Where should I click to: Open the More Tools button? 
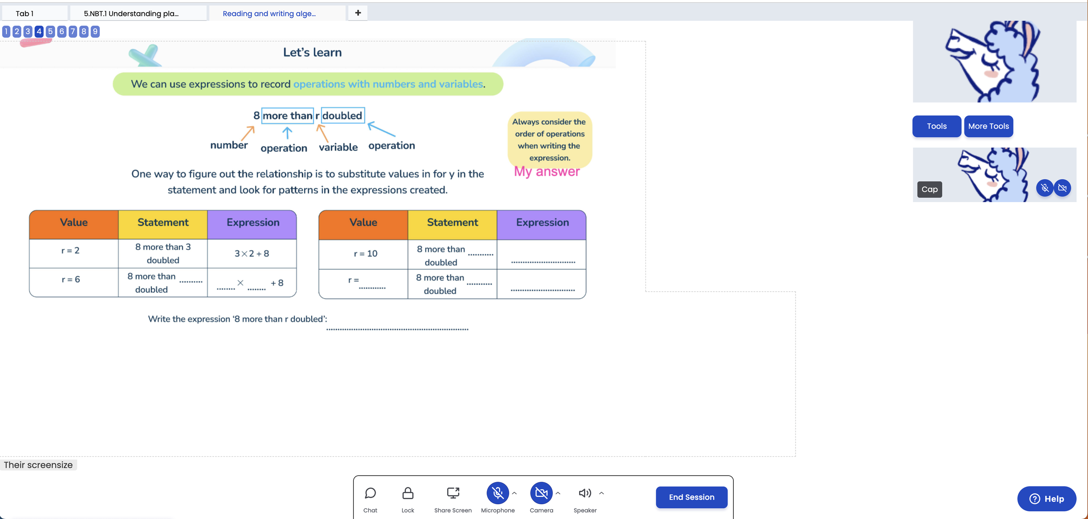tap(988, 126)
